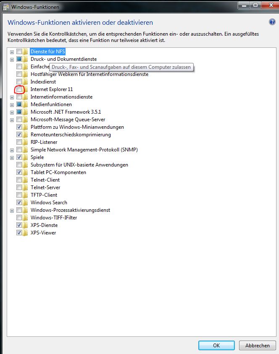This screenshot has height=354, width=279.
Task: Select the Windows Search label
Action: 49,203
